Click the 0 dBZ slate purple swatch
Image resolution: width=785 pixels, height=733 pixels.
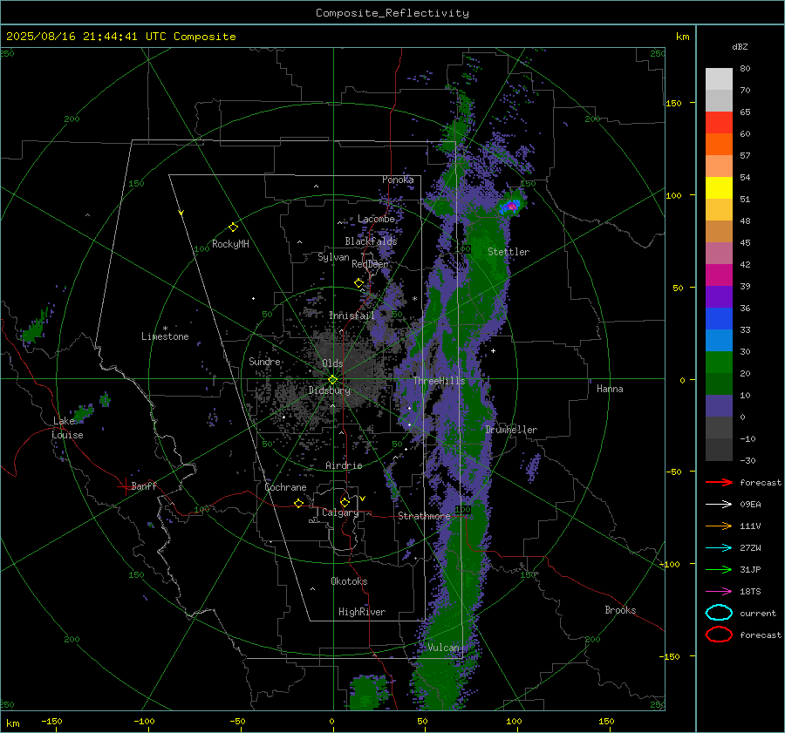[x=719, y=406]
